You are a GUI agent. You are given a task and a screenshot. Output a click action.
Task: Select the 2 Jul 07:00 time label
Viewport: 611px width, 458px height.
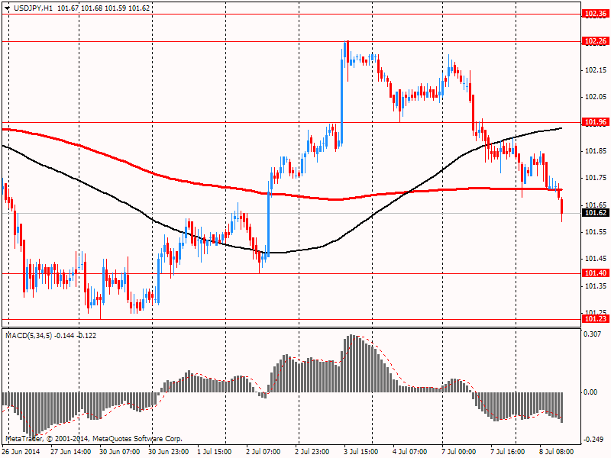click(263, 451)
